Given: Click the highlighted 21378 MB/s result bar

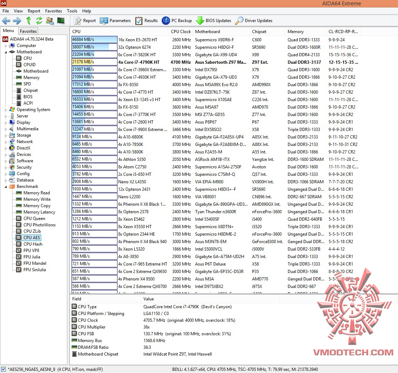Looking at the screenshot, I should tap(94, 62).
